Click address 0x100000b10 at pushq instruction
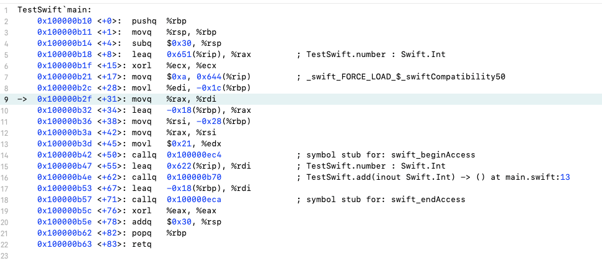 coord(64,21)
